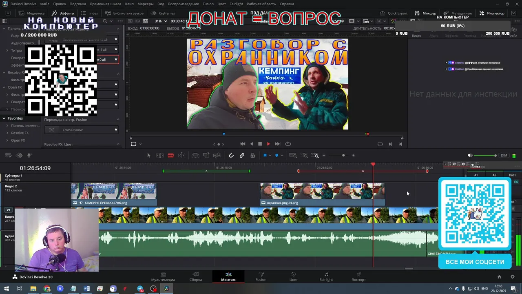The height and width of the screenshot is (294, 522).
Task: Switch to the Экспорт page
Action: 359,276
